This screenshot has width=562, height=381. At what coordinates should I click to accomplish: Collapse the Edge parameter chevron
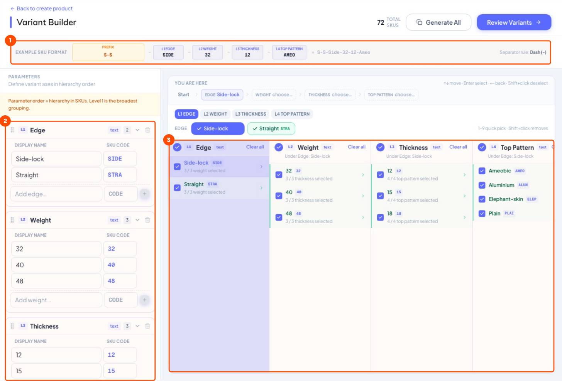pos(137,130)
